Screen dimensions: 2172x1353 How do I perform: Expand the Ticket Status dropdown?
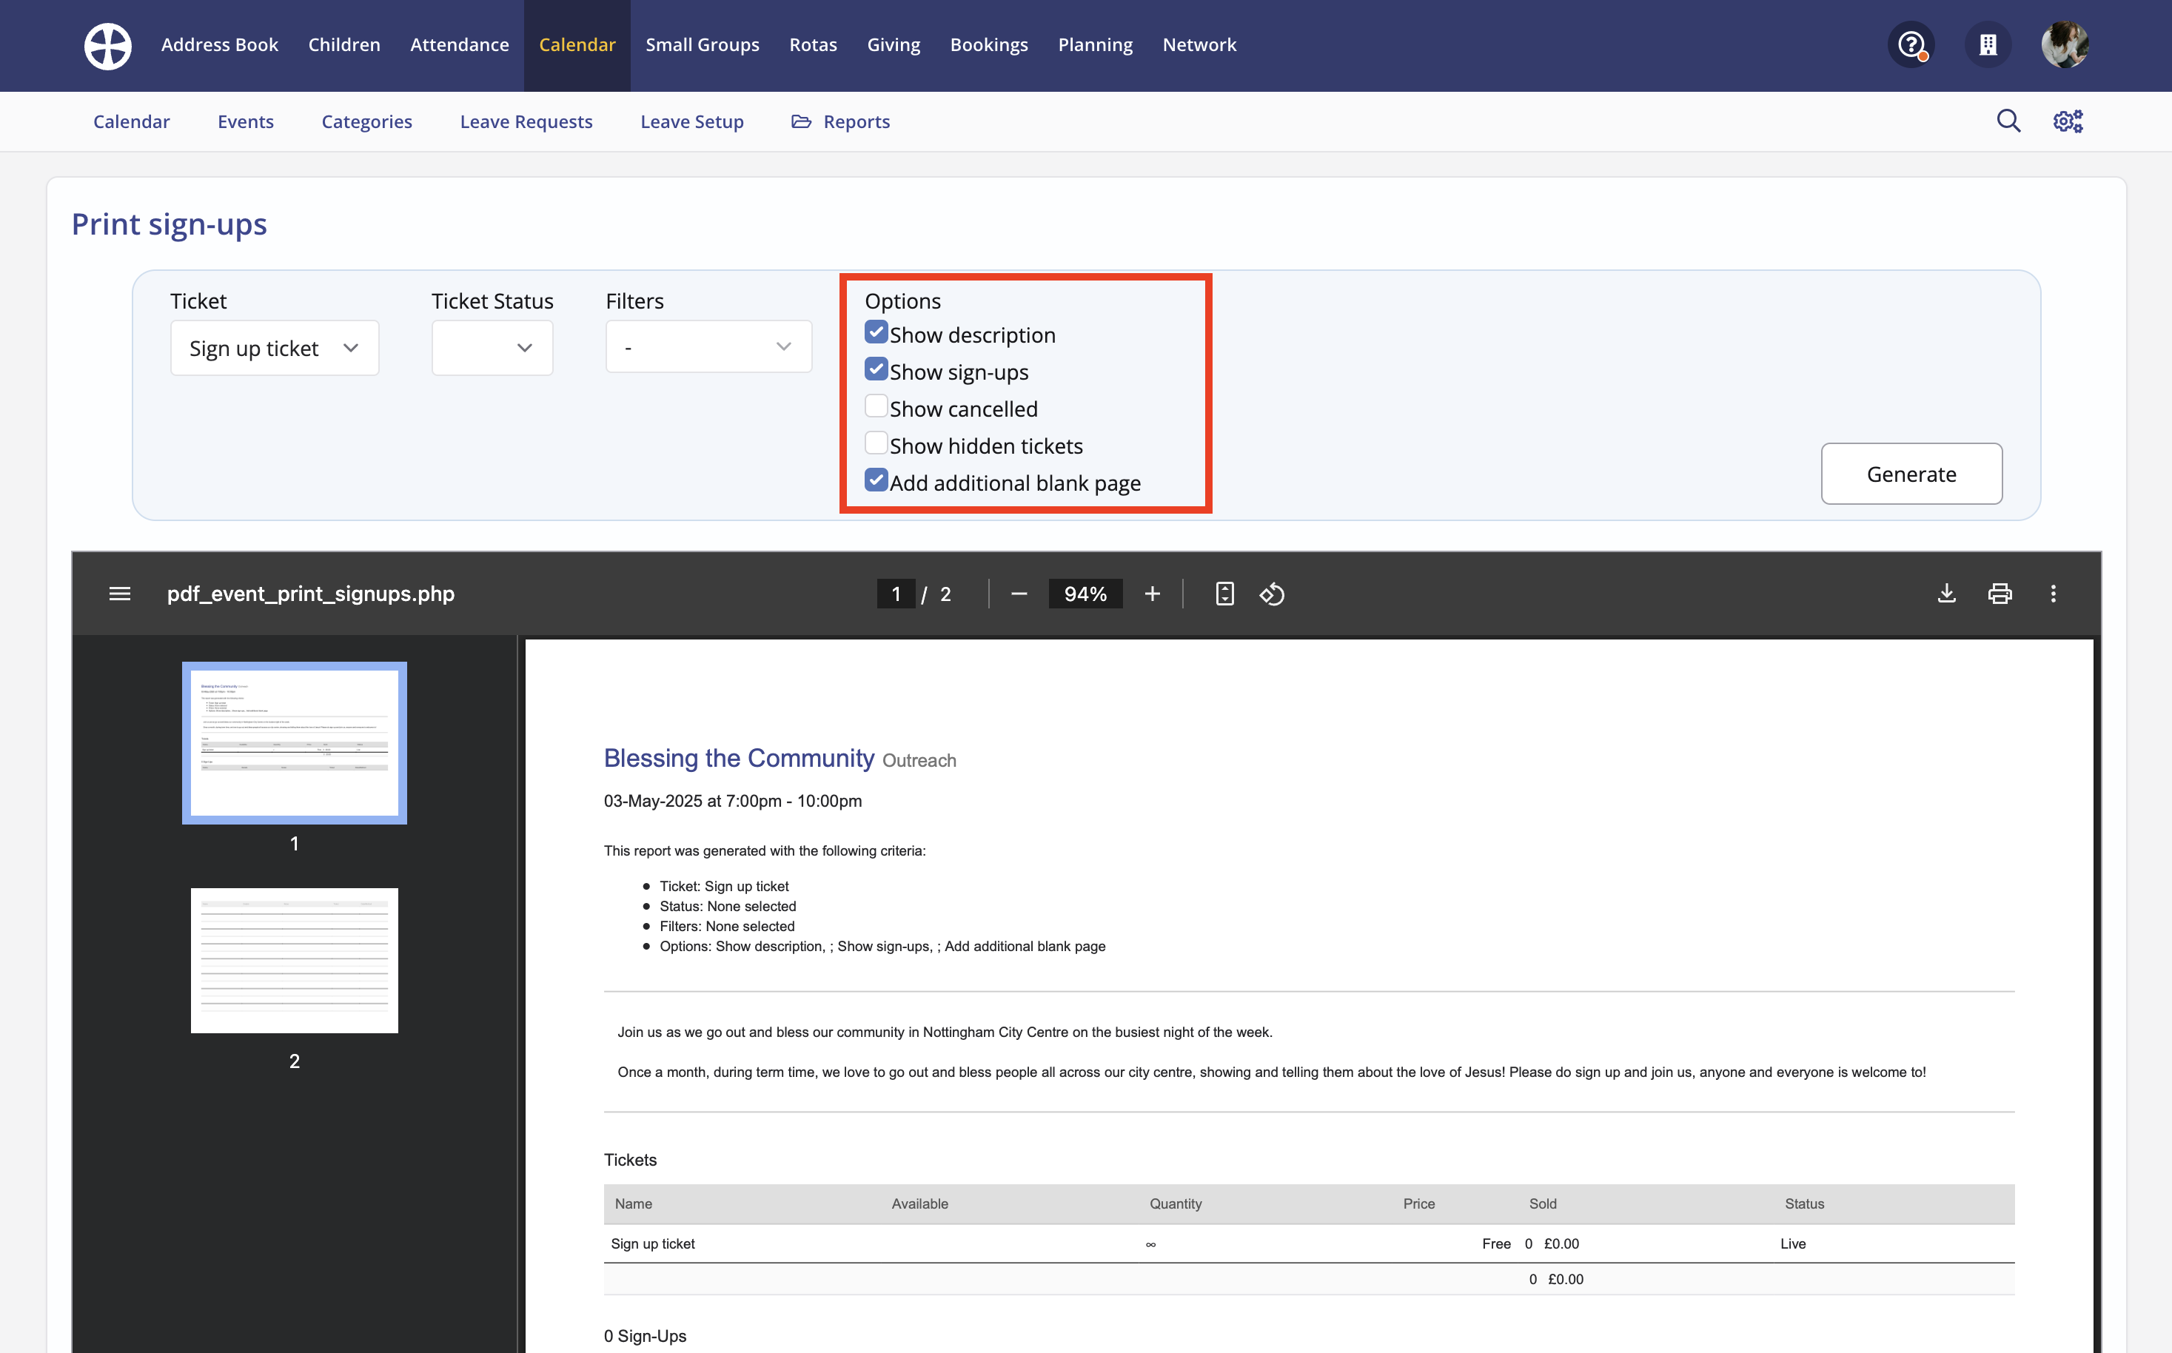[492, 348]
